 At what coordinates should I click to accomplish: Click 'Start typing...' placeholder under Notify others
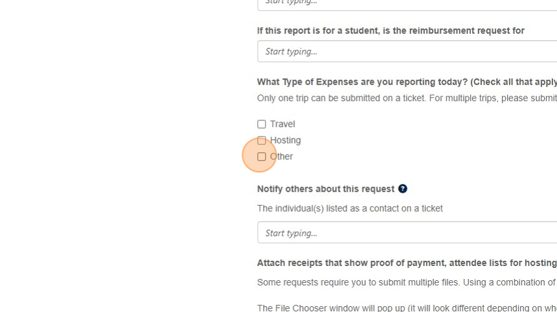coord(291,233)
